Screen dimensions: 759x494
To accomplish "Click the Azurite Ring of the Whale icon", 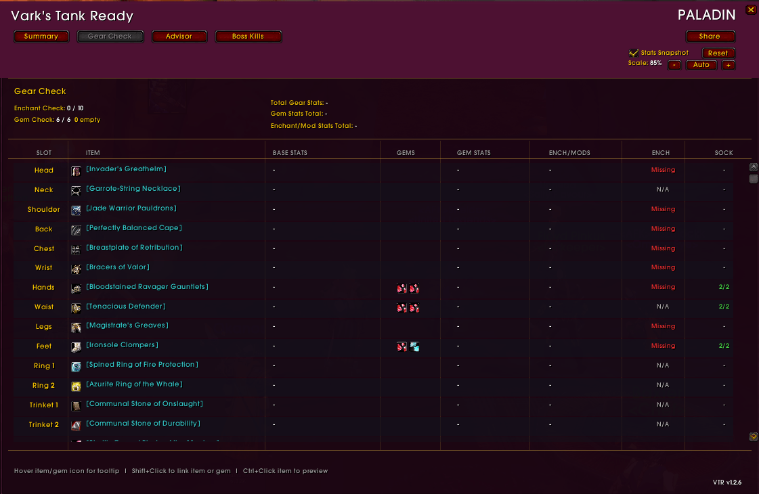I will [x=76, y=386].
